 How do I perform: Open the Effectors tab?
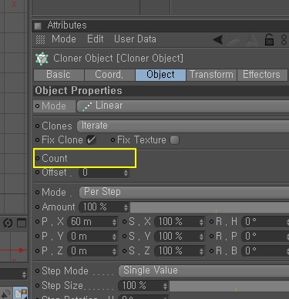(x=262, y=75)
